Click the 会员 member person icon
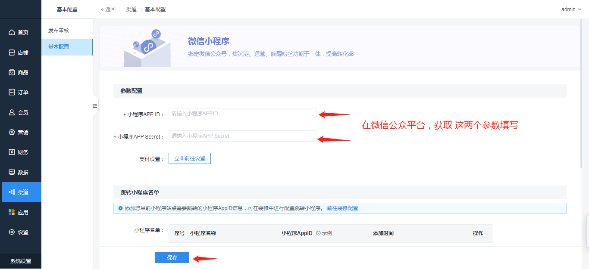Screen dimensions: 589x269 (x=12, y=112)
